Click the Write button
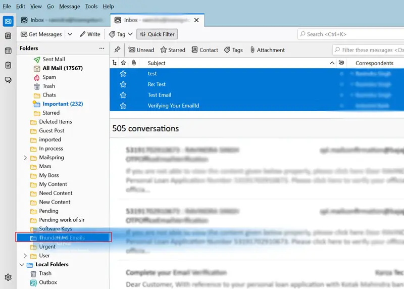The width and height of the screenshot is (404, 289). coord(89,34)
